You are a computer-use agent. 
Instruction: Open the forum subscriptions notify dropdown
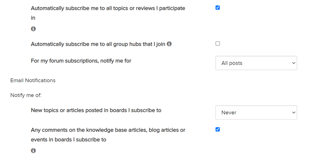click(256, 63)
